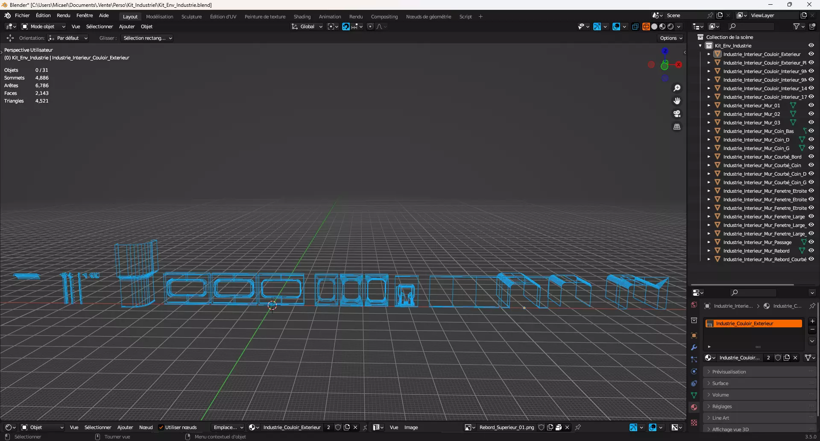Unlink material with X in properties panel
Viewport: 820px width, 441px height.
point(795,358)
